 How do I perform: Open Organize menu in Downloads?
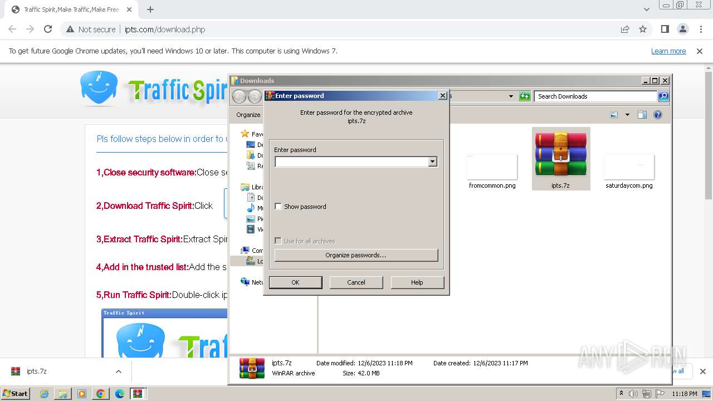[x=248, y=115]
